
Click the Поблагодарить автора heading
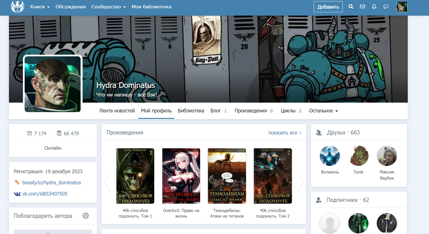point(43,216)
